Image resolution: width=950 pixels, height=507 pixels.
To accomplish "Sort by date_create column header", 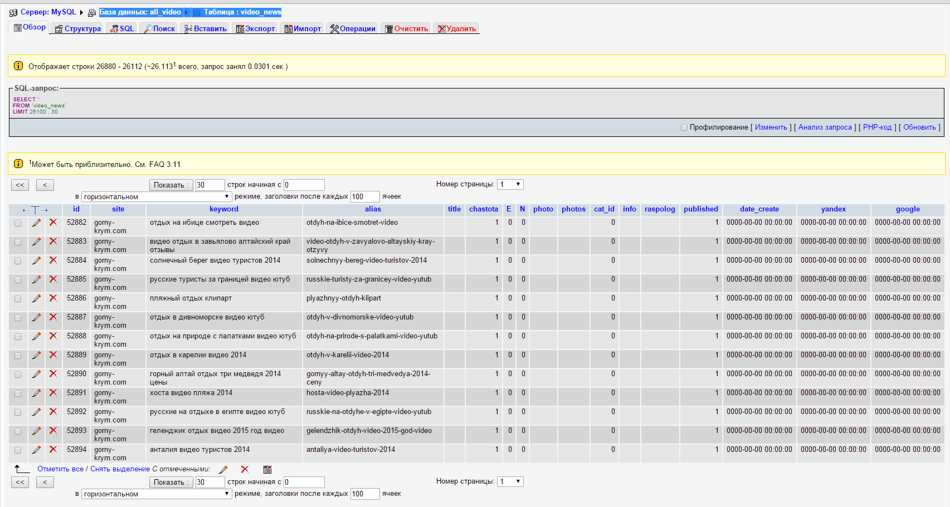I will pos(759,209).
